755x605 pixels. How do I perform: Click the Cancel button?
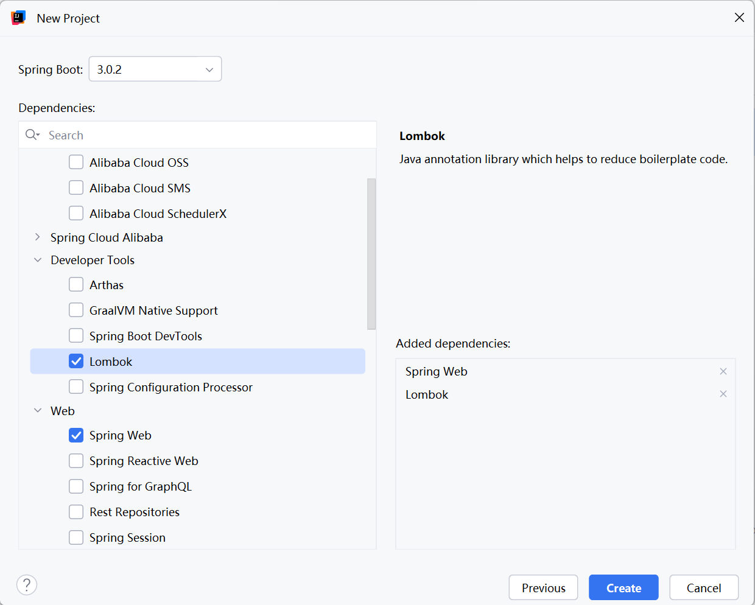[x=704, y=587]
